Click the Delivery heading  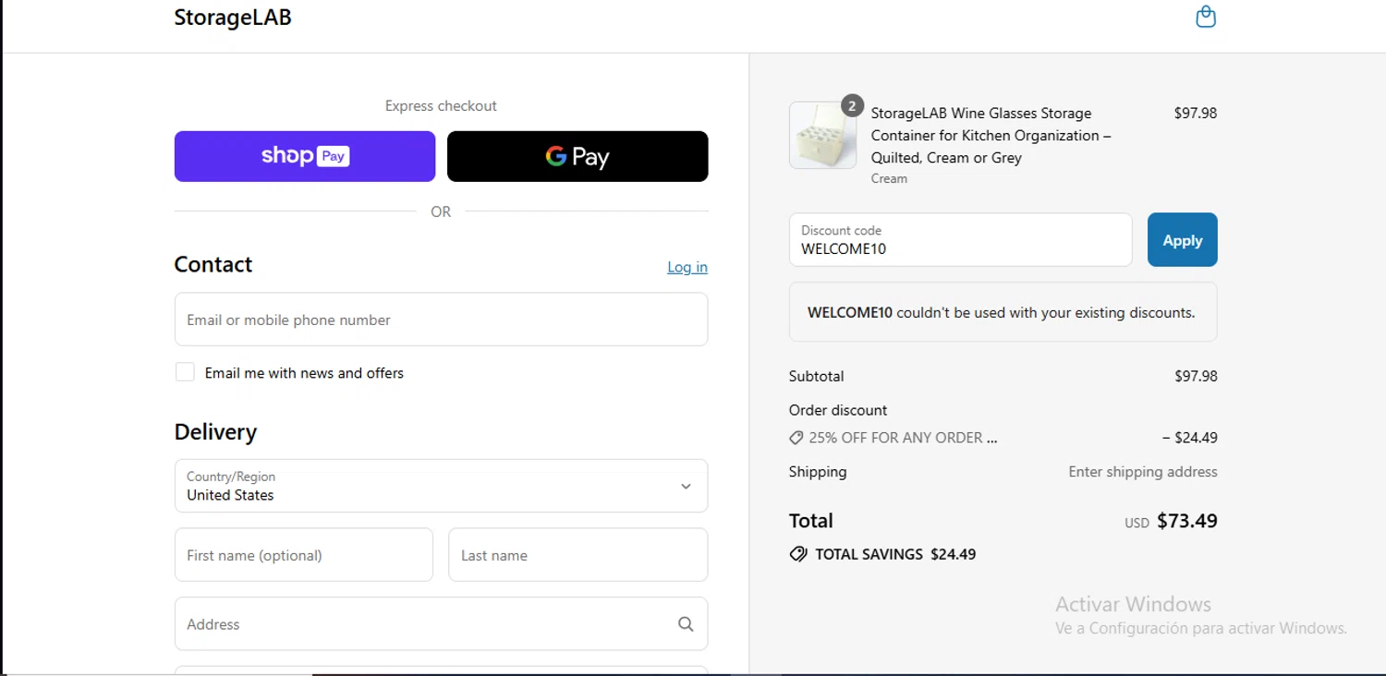coord(215,432)
